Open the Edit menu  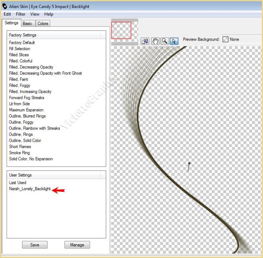click(7, 14)
